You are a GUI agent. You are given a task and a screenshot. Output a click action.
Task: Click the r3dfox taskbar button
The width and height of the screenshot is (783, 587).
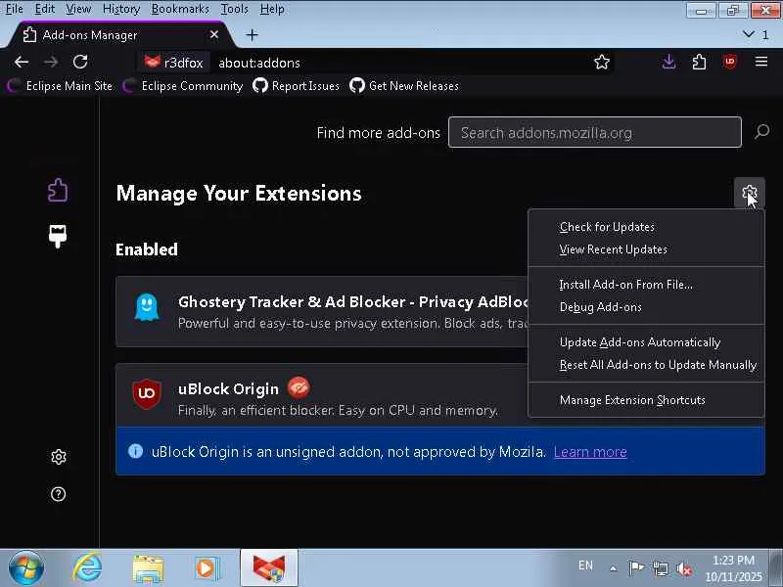269,568
